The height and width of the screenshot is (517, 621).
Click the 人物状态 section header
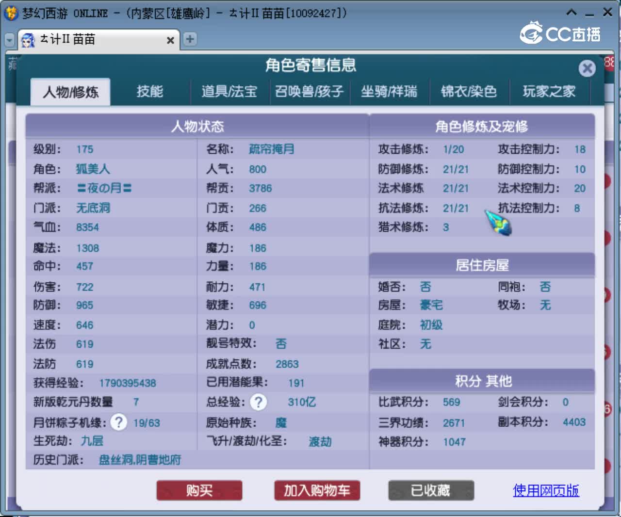(197, 127)
